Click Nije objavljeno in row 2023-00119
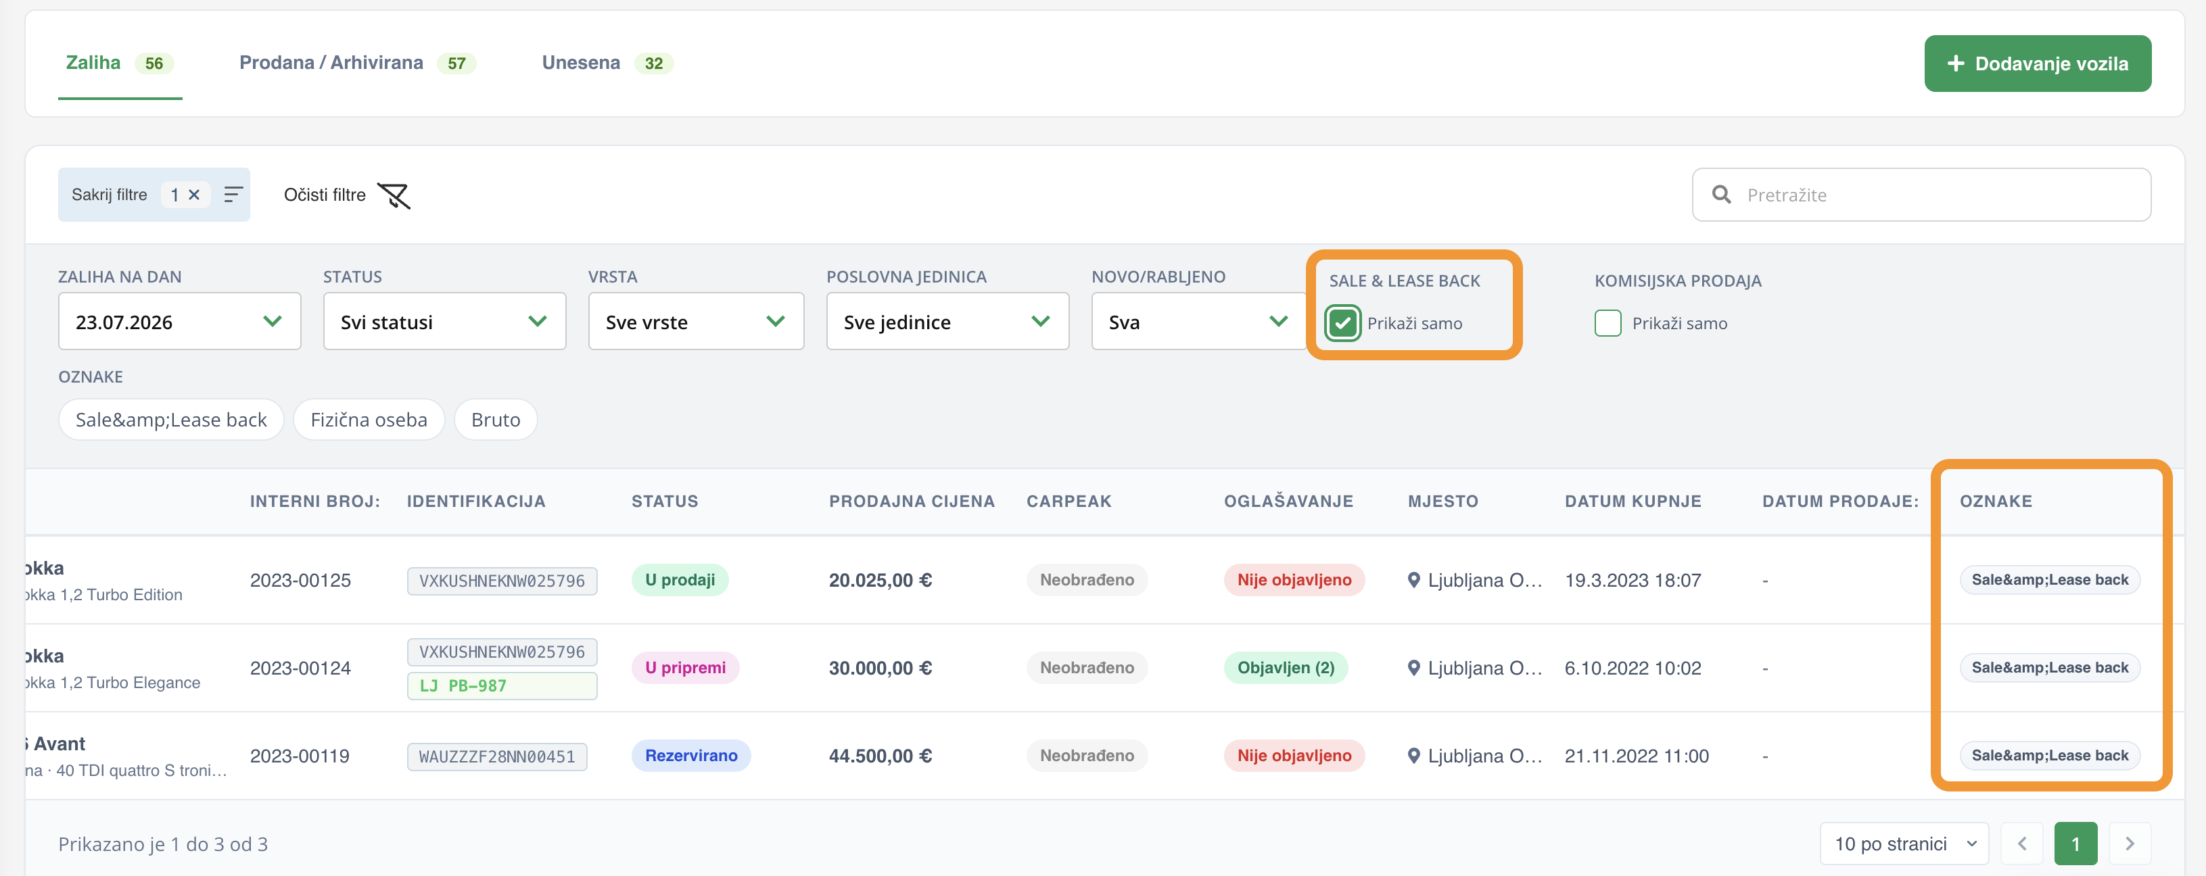Screen dimensions: 2206x876 [x=1294, y=755]
